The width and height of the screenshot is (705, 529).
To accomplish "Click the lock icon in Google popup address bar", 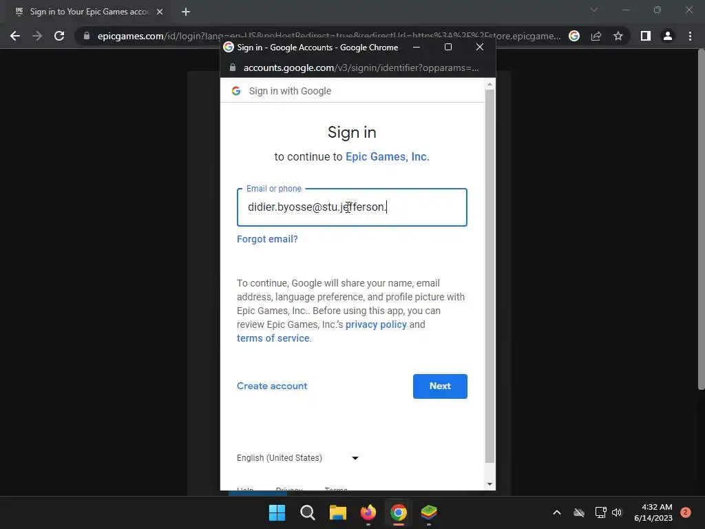I will [233, 68].
